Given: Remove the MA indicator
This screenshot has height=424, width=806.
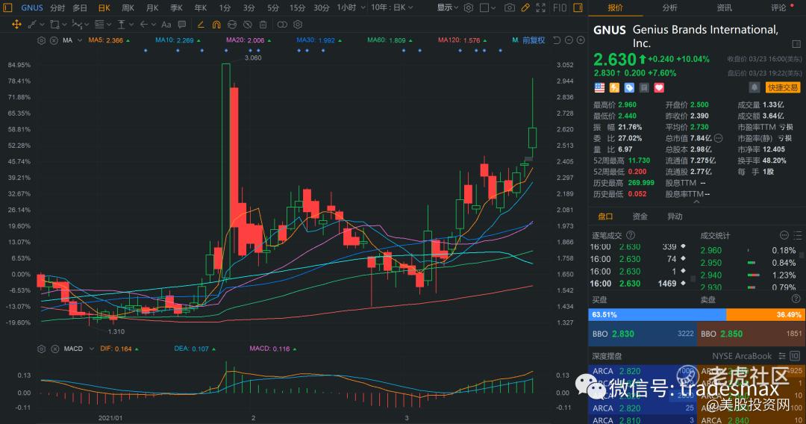Looking at the screenshot, I should click(54, 40).
